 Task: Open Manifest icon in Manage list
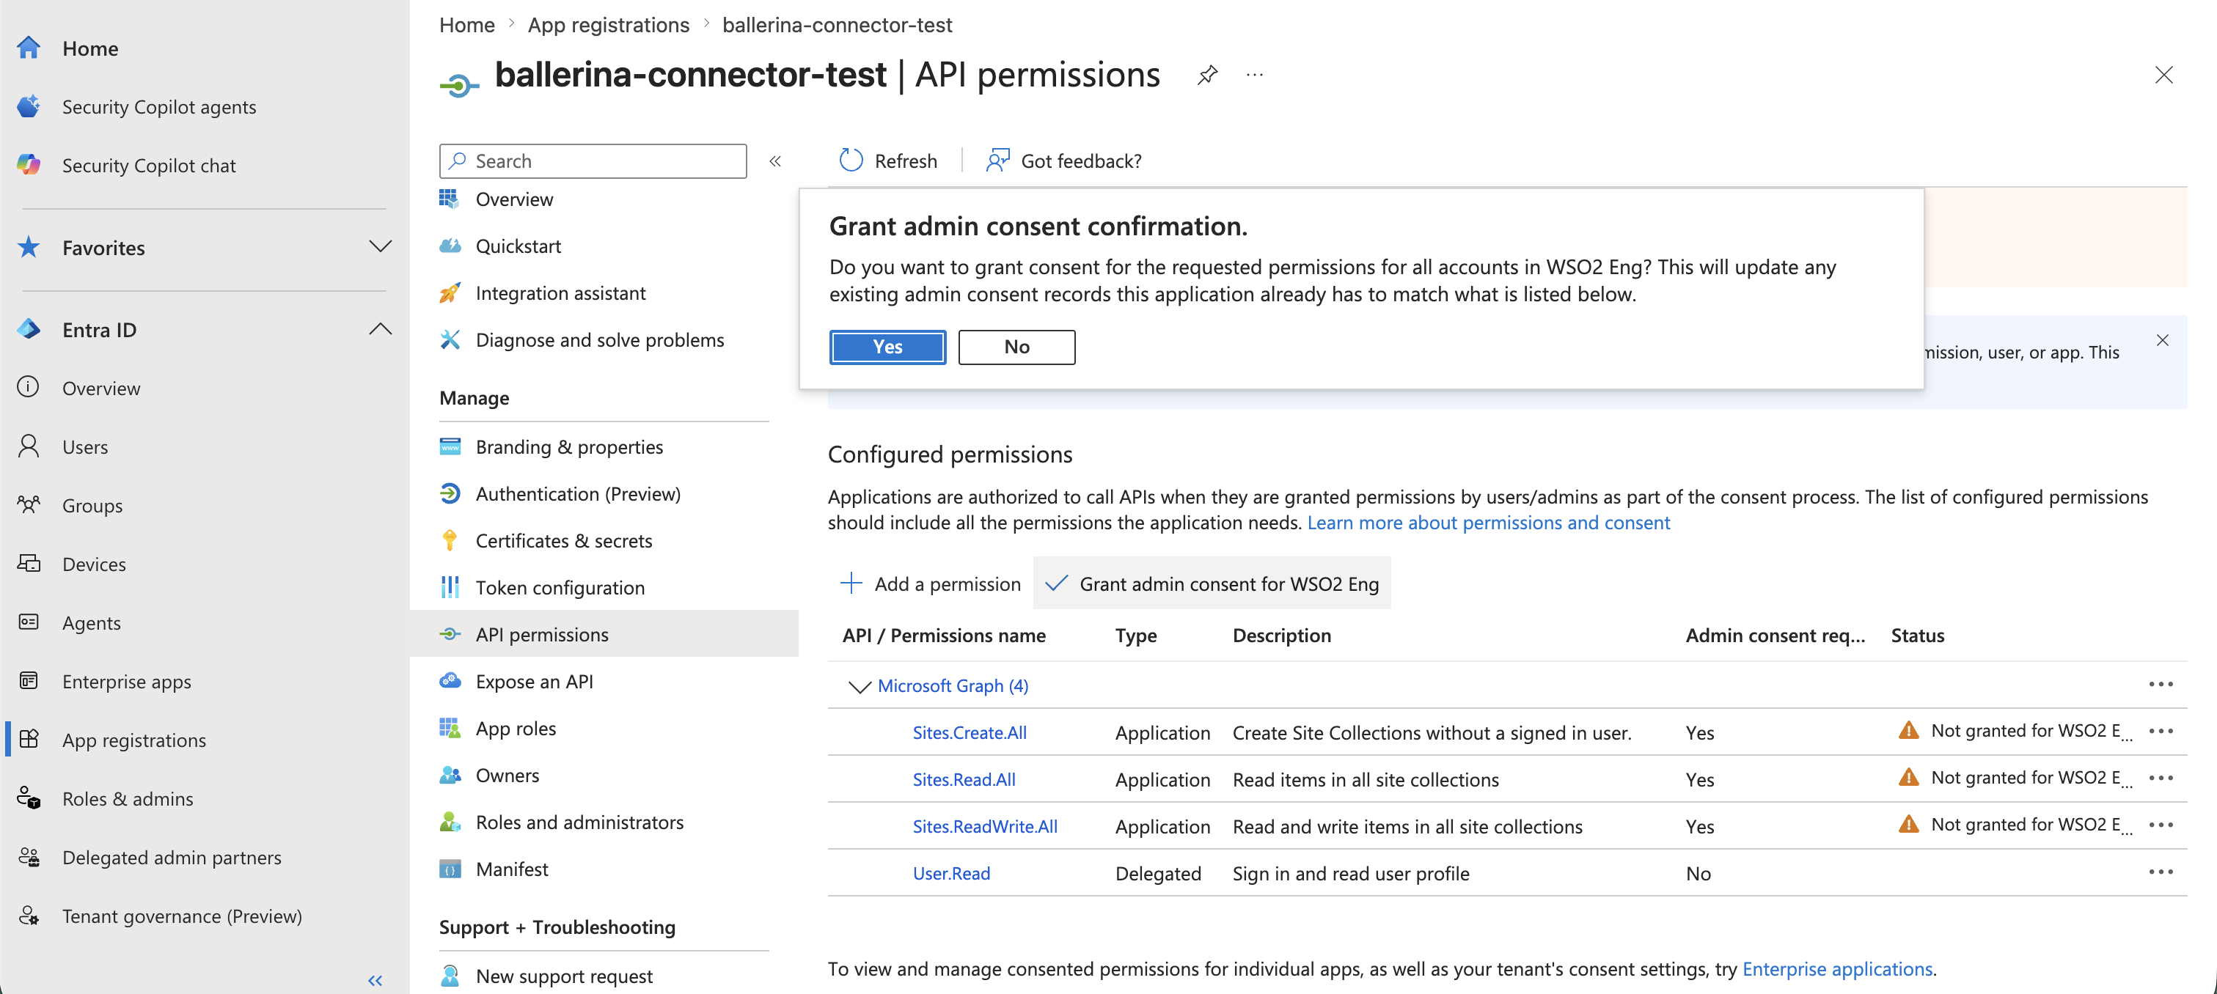pos(450,869)
